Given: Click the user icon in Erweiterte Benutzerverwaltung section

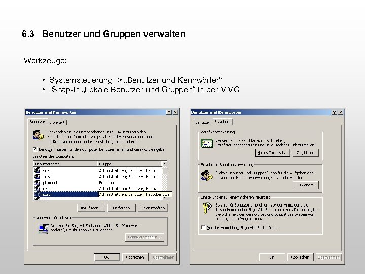Looking at the screenshot, I should [207, 176].
